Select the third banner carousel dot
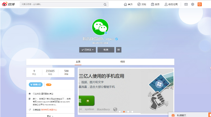Screen dimensions: 211x117 [x=128, y=112]
